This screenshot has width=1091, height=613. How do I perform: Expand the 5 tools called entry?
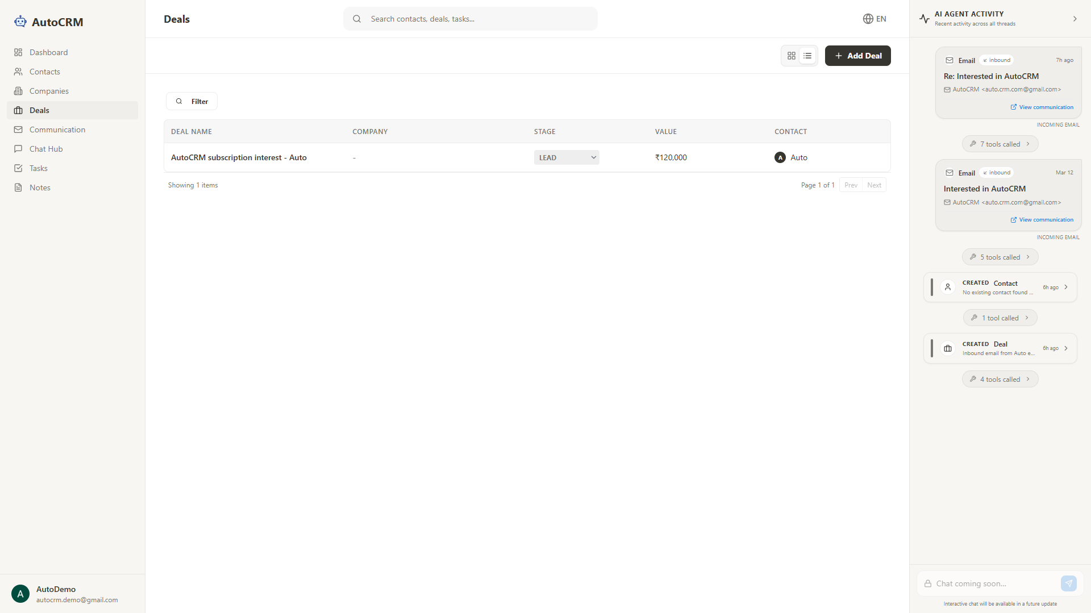[x=1000, y=257]
